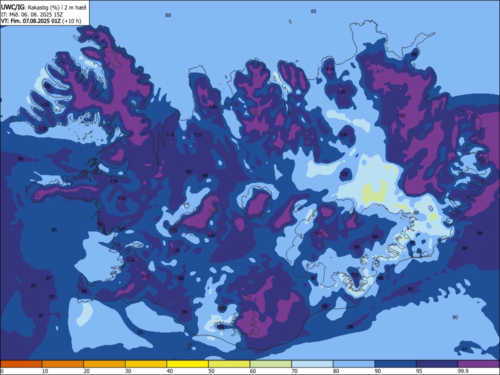Click the legend tick label '0'

click(2, 371)
